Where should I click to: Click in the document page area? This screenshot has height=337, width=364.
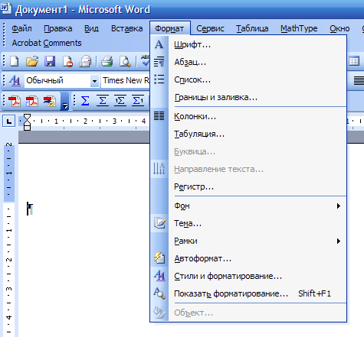tap(84, 239)
